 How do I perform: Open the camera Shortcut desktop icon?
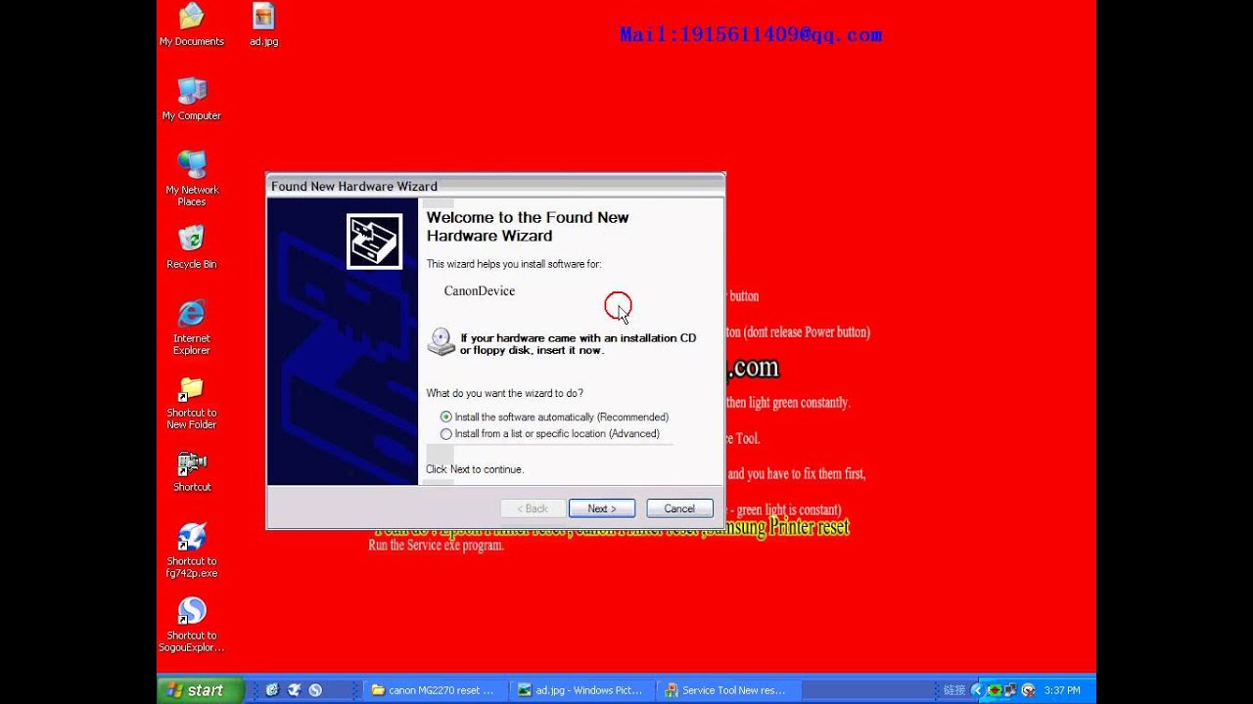click(192, 471)
